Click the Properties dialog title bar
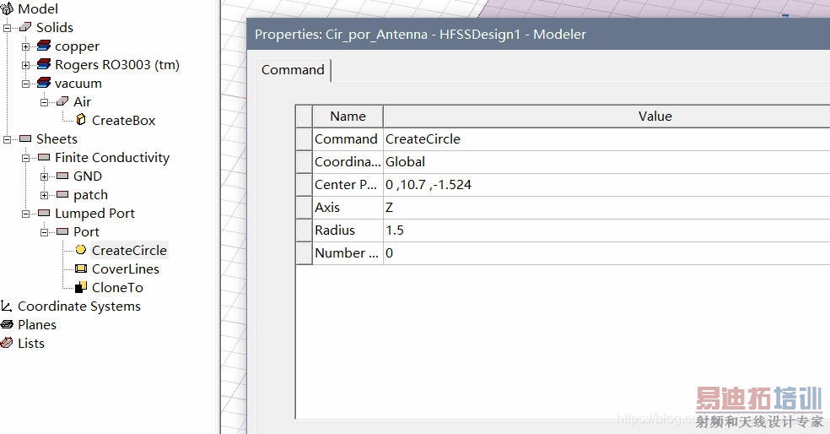 (538, 35)
